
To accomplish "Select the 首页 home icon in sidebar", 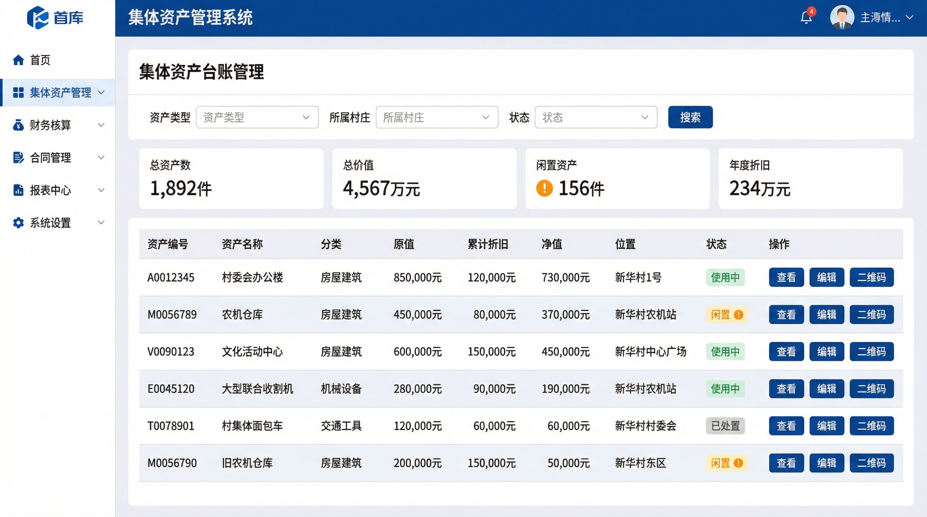I will pos(18,60).
